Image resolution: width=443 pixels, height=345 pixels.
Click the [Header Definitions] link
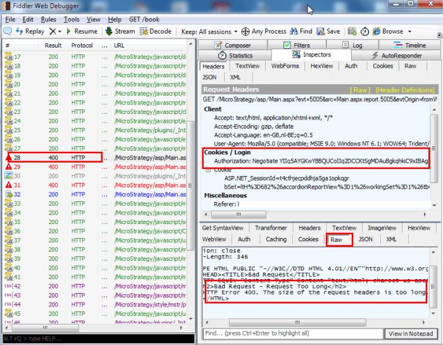(405, 90)
